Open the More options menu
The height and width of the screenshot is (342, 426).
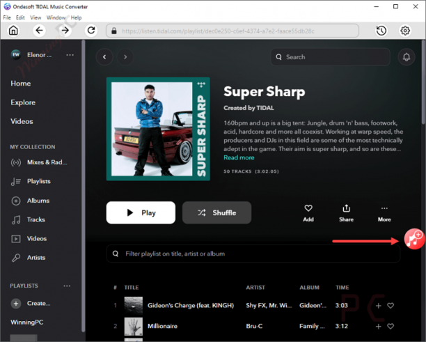coord(384,213)
